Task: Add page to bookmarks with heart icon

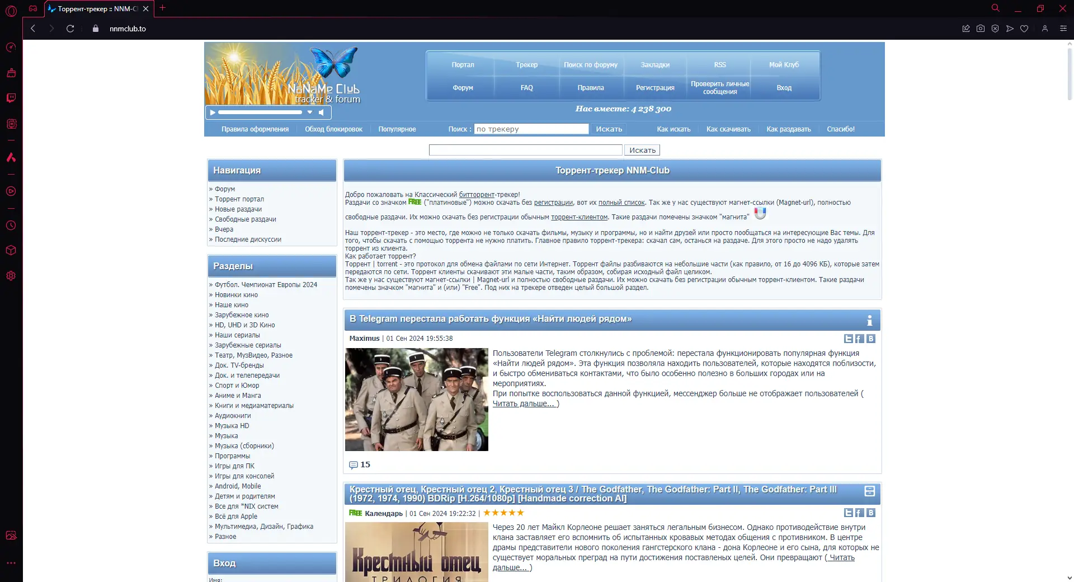Action: pyautogui.click(x=1024, y=29)
